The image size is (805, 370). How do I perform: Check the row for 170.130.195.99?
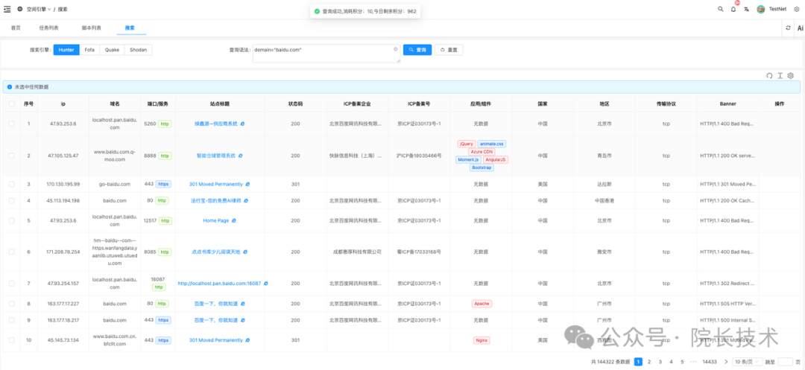click(x=12, y=184)
